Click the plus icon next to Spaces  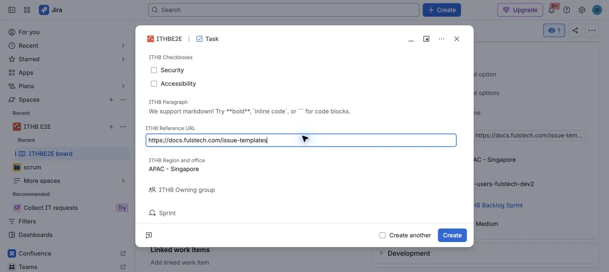(x=111, y=100)
